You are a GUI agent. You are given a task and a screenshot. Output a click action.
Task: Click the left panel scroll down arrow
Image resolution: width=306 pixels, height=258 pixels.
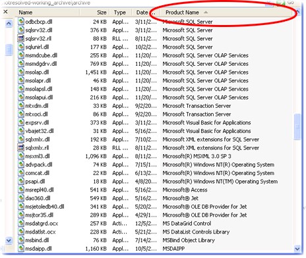[9, 240]
